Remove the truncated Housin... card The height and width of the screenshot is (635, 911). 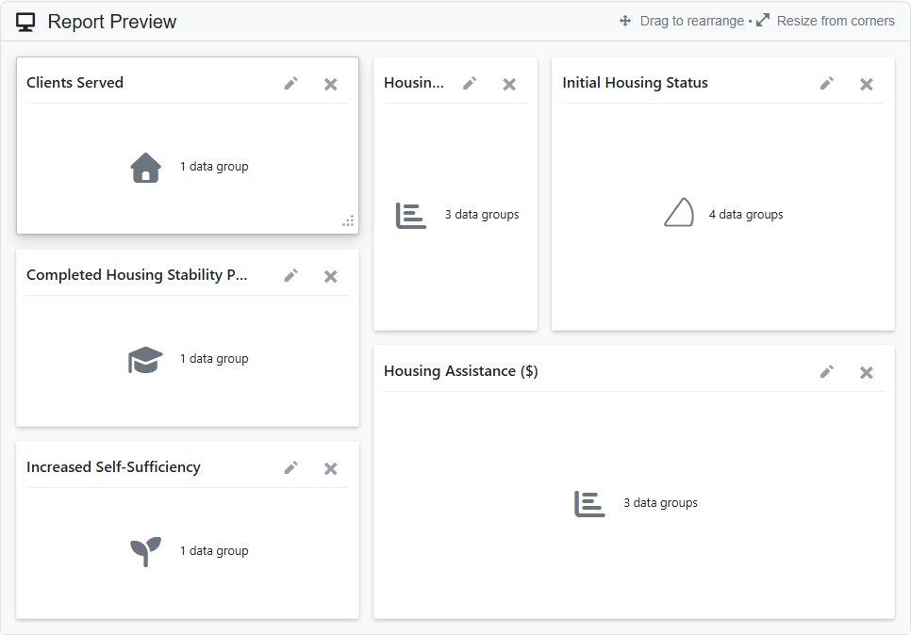point(509,84)
